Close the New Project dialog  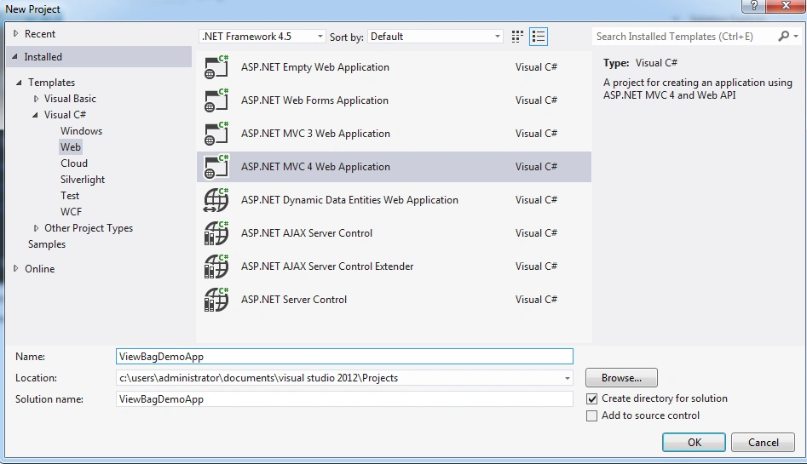(x=786, y=6)
